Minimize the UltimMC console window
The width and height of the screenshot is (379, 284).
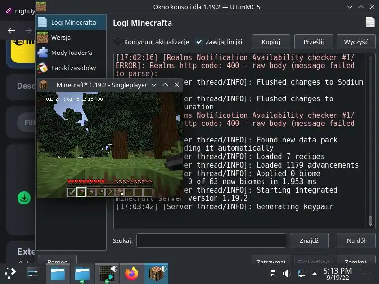click(x=350, y=7)
